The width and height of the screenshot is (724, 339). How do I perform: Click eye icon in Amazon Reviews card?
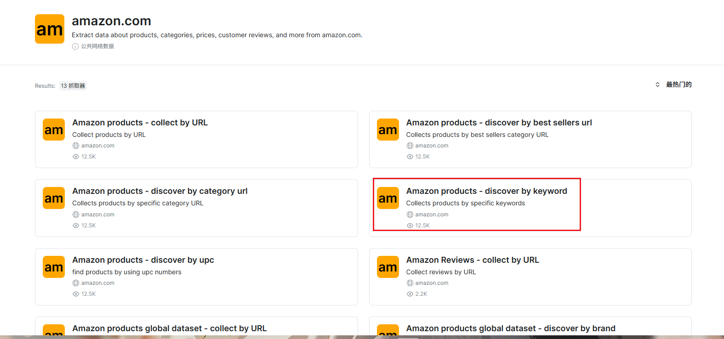410,294
